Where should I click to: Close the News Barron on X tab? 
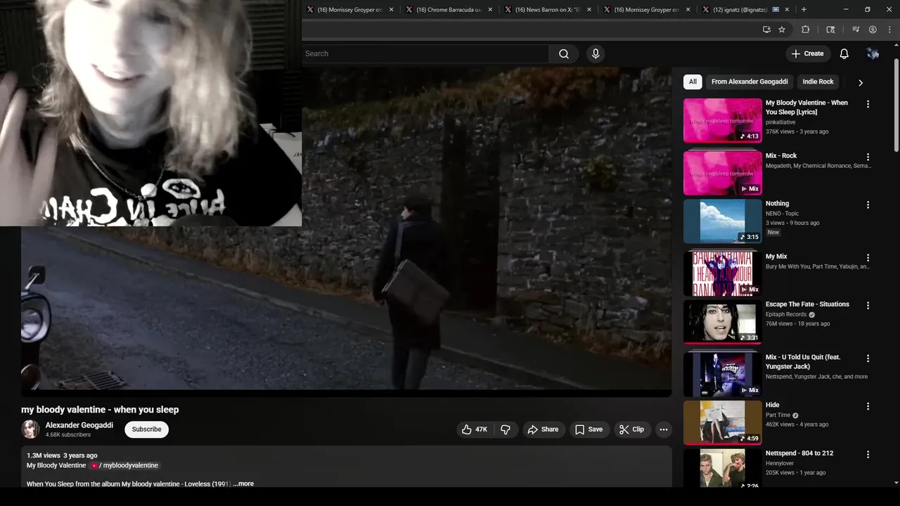(x=589, y=10)
